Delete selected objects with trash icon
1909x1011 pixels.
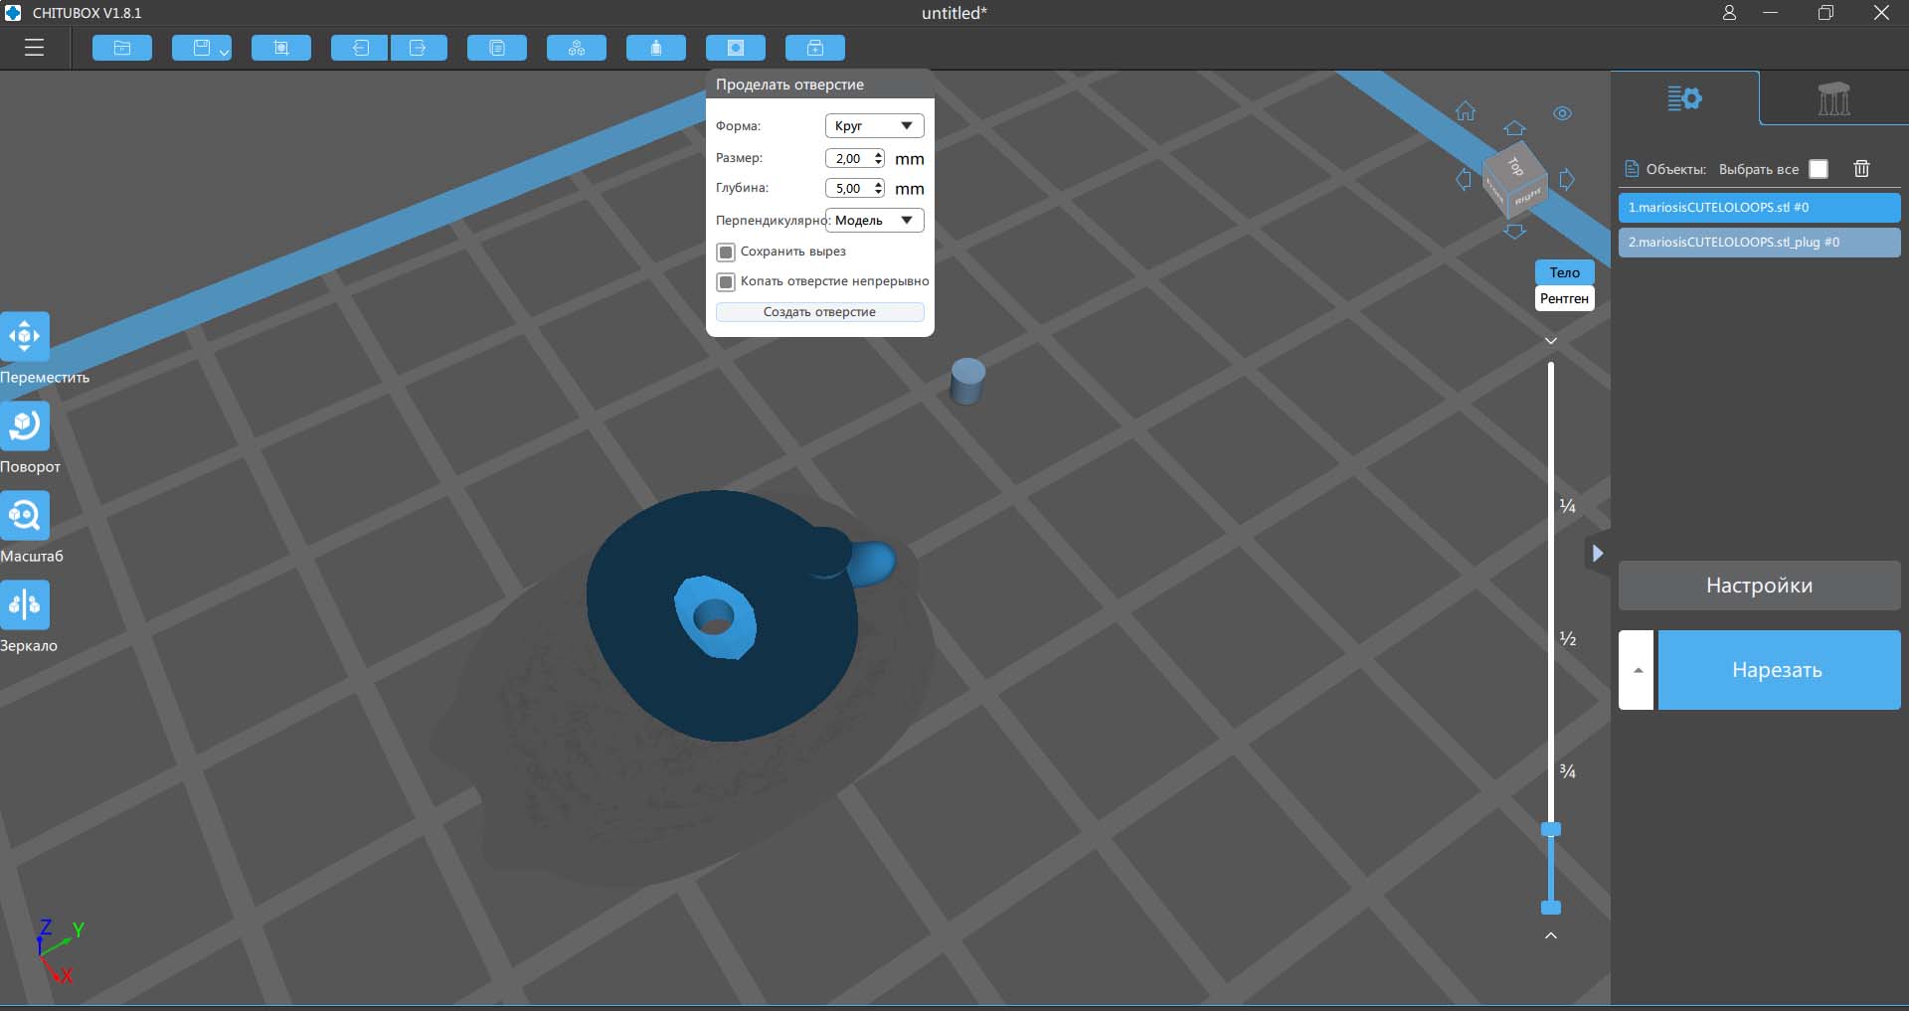pyautogui.click(x=1861, y=169)
